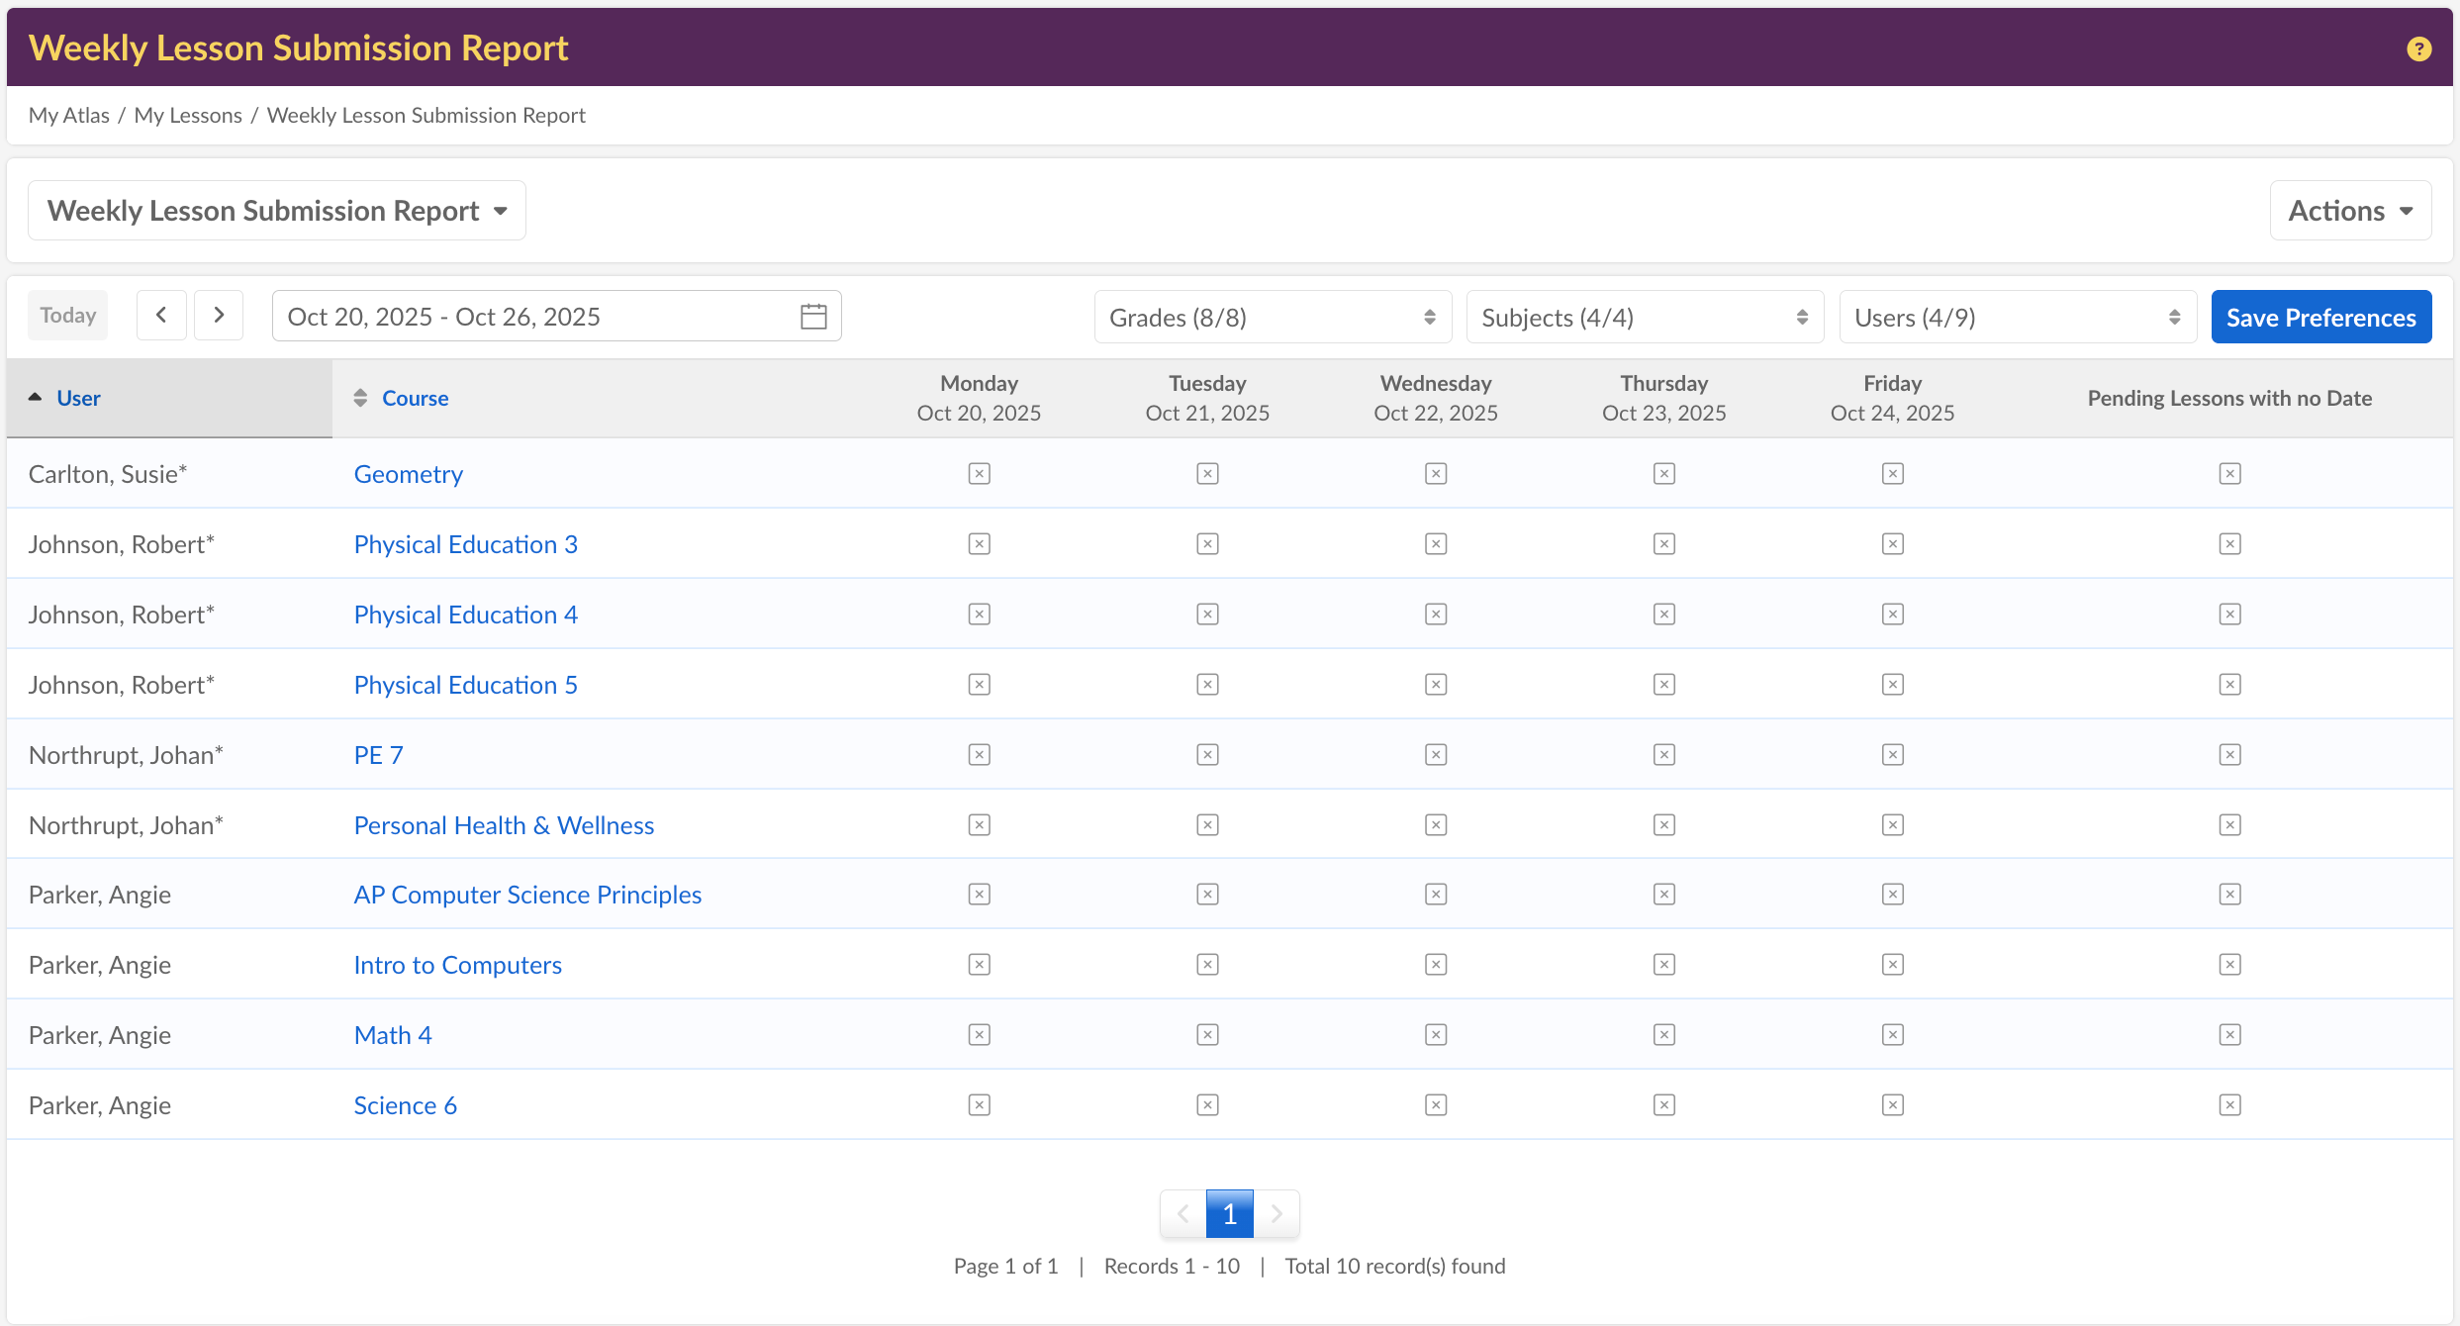Open the AP Computer Science Principles link
2460x1326 pixels.
click(x=527, y=895)
